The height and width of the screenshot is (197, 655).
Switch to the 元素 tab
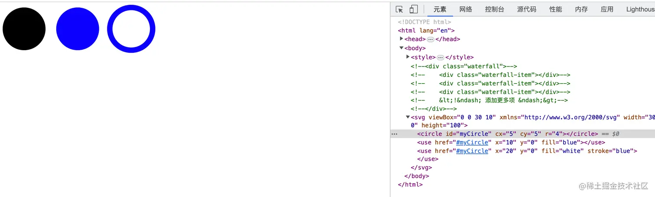(440, 9)
